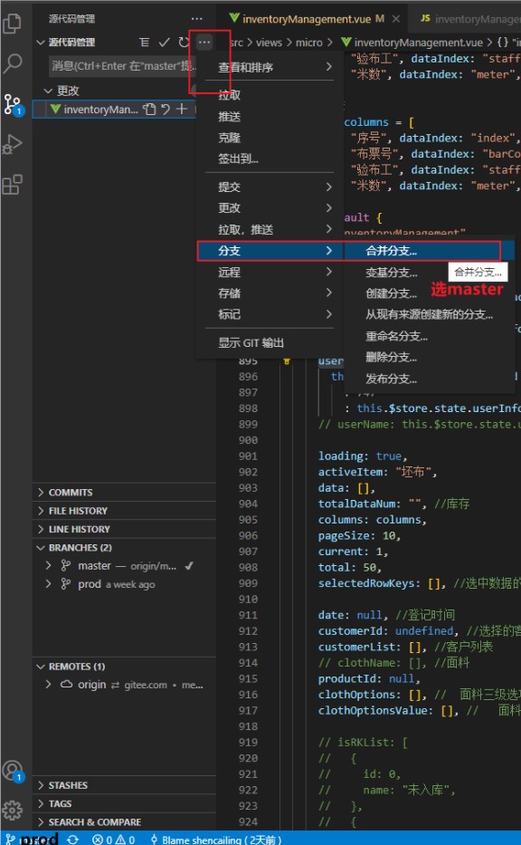Expand the origin remote node

(49, 685)
